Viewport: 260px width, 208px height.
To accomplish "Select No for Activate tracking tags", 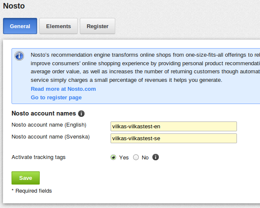I will (136, 157).
